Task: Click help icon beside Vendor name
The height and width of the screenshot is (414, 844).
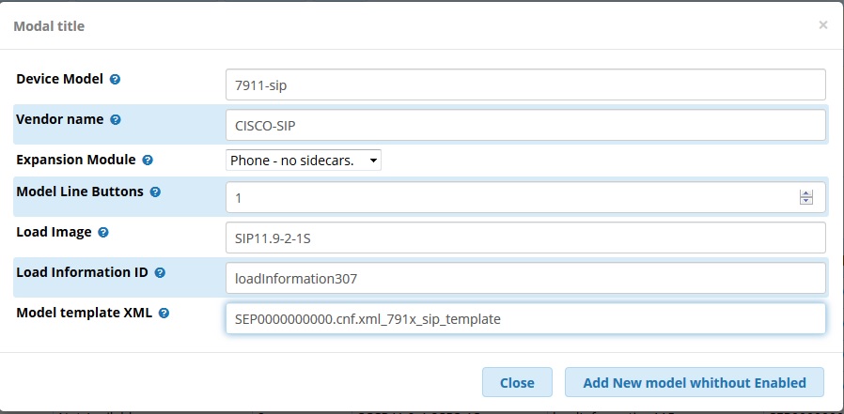Action: [x=116, y=120]
